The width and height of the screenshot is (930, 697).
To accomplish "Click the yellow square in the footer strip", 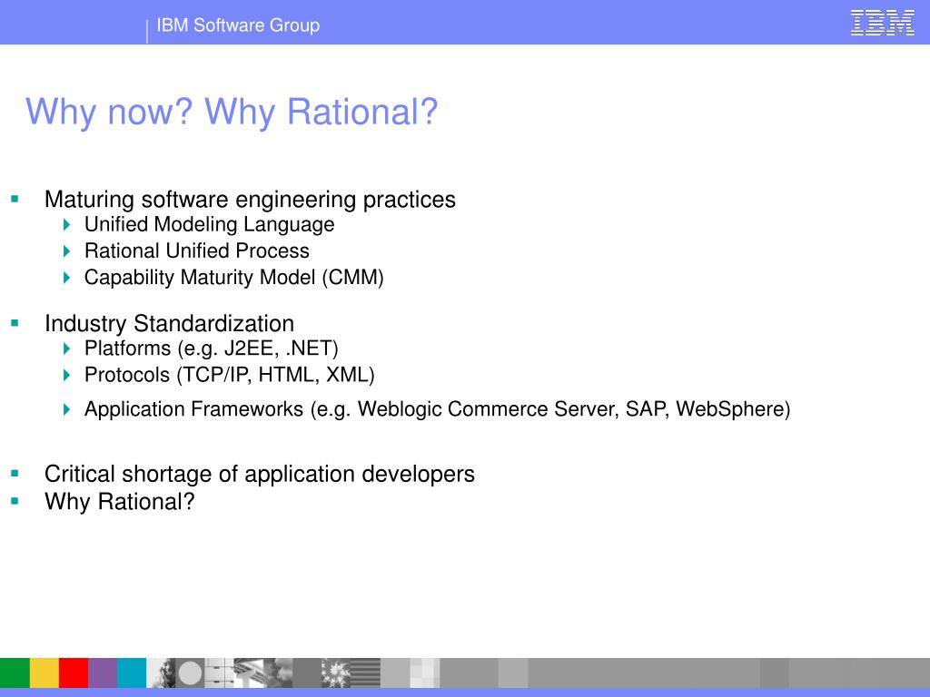I will click(45, 672).
